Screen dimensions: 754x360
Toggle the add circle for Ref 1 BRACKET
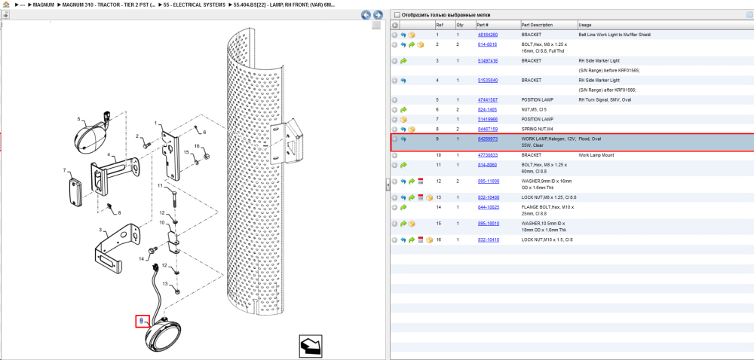395,35
